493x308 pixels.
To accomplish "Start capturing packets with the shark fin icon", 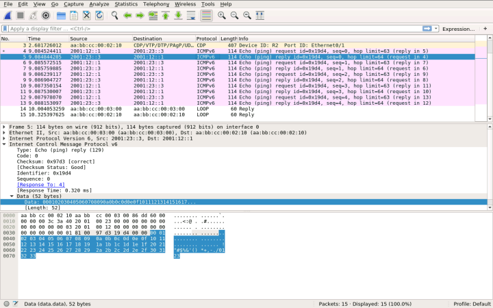I will pyautogui.click(x=7, y=15).
